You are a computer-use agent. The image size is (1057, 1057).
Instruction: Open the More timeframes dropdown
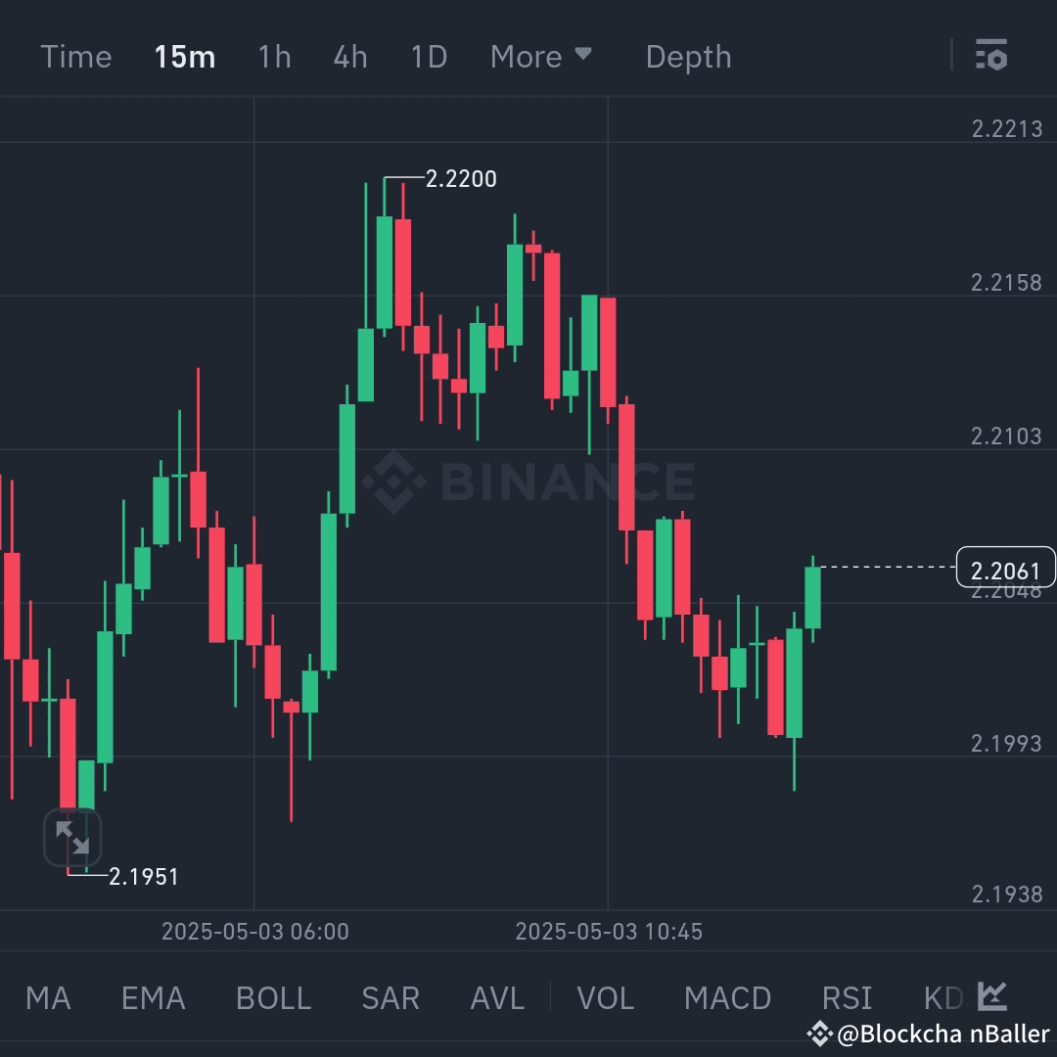(540, 56)
